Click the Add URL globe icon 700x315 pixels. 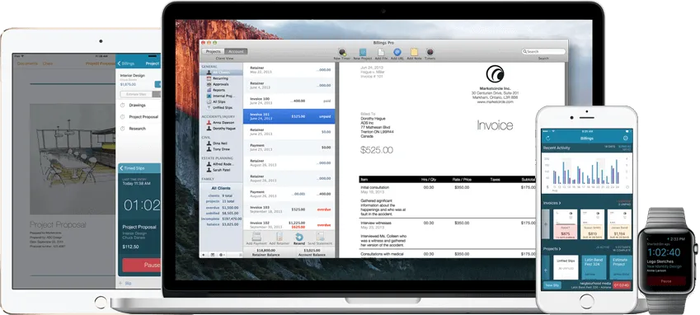point(397,52)
